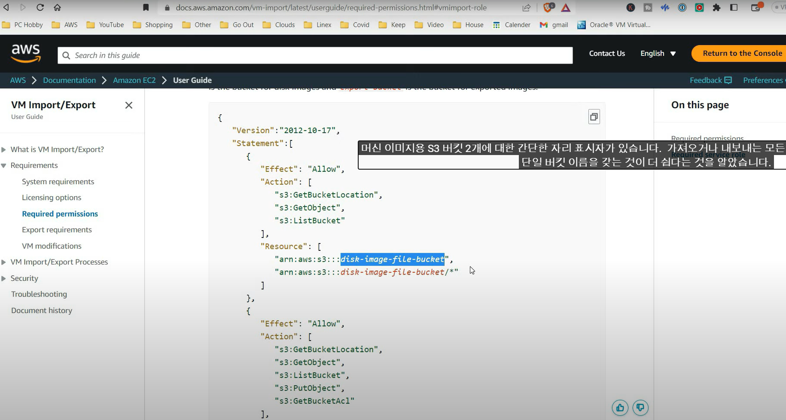Open the PC Hobby bookmarks folder

point(23,25)
